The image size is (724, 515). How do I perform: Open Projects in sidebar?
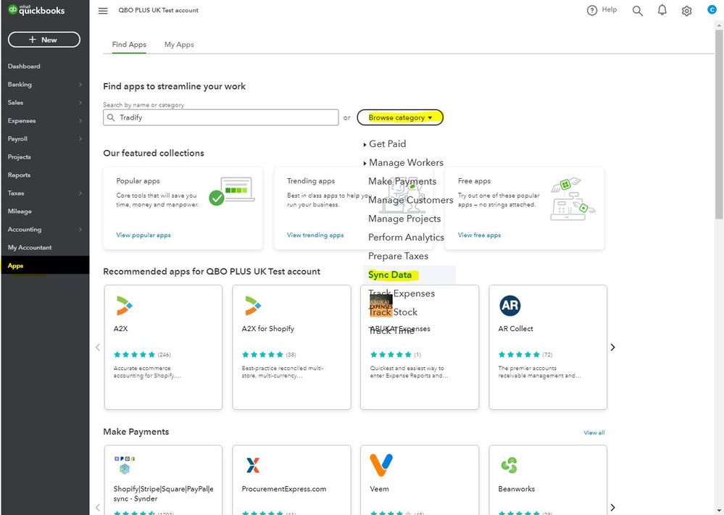(20, 157)
